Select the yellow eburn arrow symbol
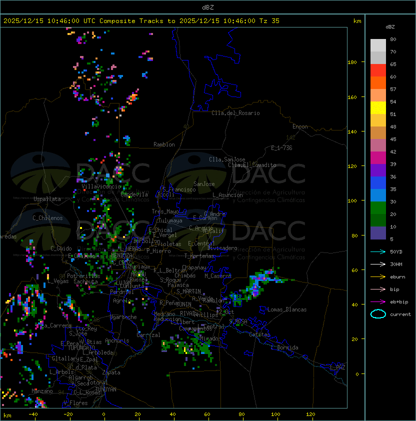Screen dimensions: 416x421 click(378, 276)
